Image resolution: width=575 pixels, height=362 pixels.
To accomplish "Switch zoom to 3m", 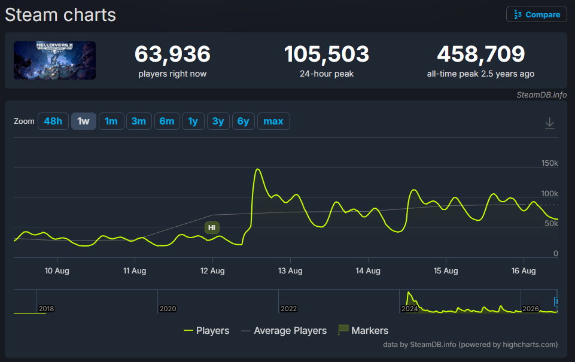I will (139, 121).
